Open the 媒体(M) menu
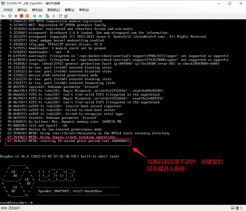246x211 pixels. click(37, 10)
